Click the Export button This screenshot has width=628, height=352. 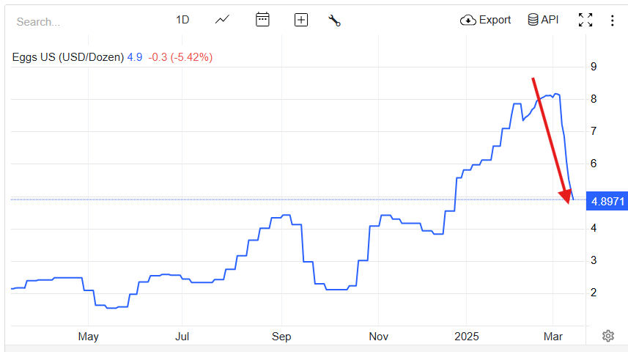click(485, 20)
